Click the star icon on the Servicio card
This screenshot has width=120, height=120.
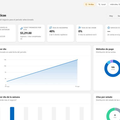click(x=109, y=28)
